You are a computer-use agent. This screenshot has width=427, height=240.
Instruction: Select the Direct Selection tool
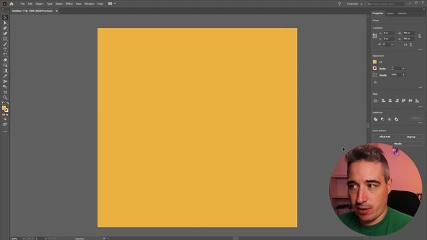click(5, 23)
